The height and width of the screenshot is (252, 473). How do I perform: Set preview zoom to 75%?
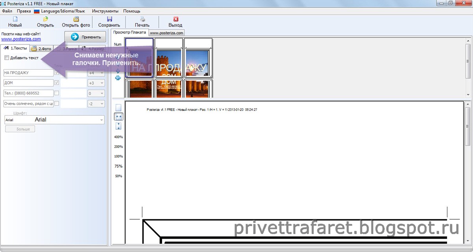118,166
